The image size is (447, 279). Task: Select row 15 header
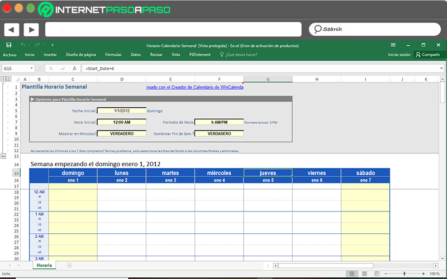[x=16, y=173]
